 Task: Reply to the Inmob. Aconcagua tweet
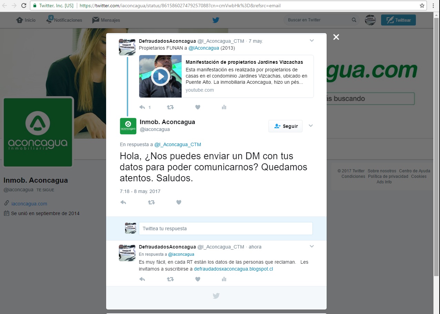123,202
